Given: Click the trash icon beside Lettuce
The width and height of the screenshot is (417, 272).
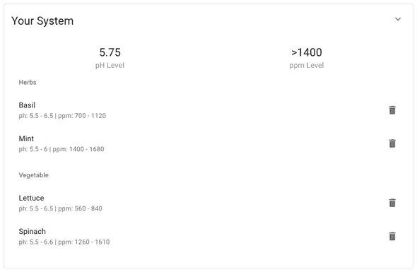Looking at the screenshot, I should 392,203.
